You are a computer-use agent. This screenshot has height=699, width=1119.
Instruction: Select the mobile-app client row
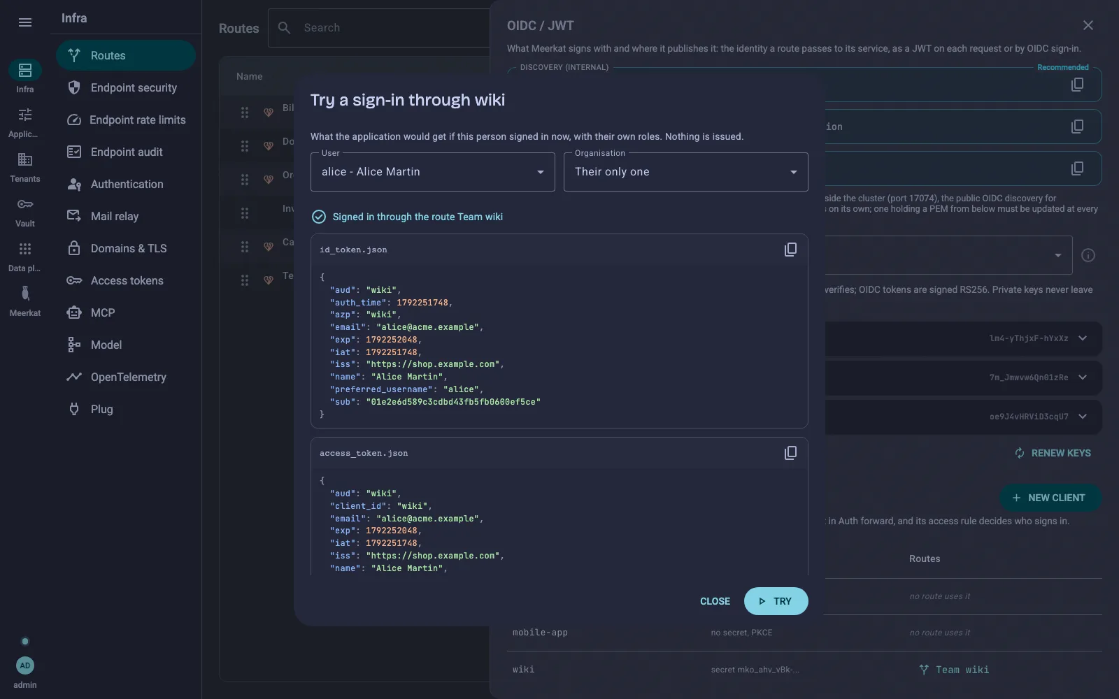point(804,633)
